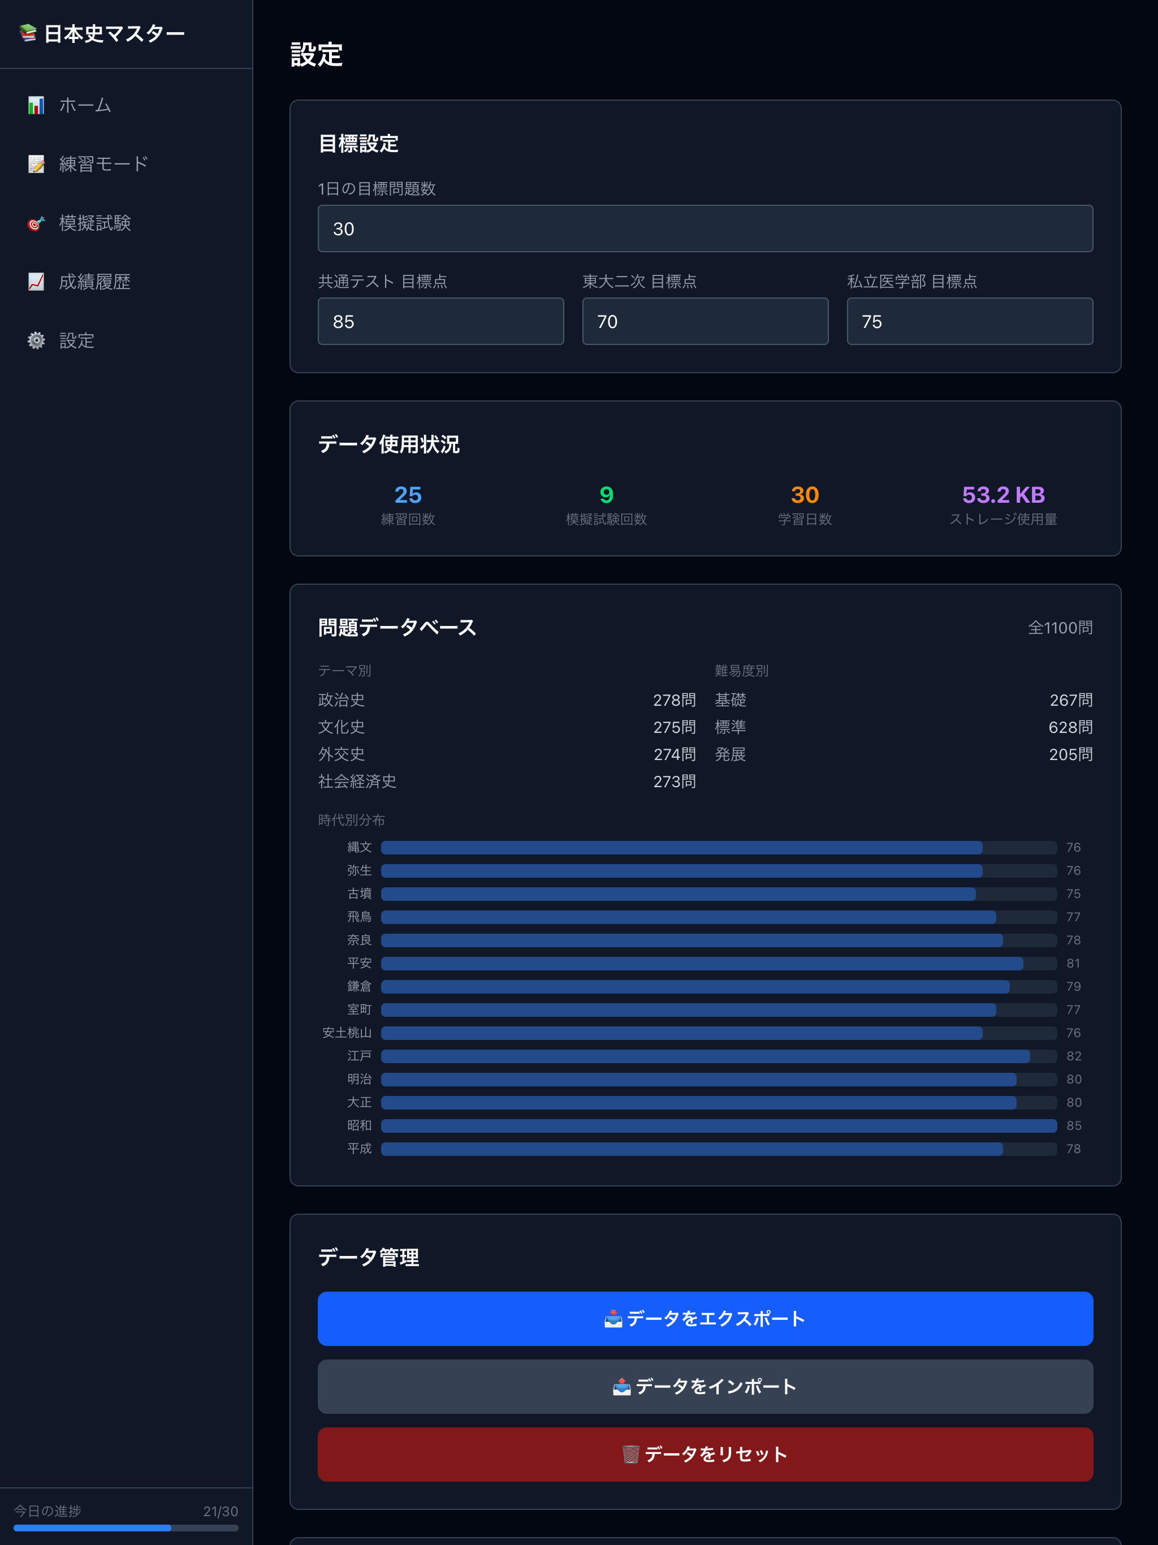Go to 練習モード in the sidebar
Viewport: 1158px width, 1545px height.
pyautogui.click(x=127, y=164)
